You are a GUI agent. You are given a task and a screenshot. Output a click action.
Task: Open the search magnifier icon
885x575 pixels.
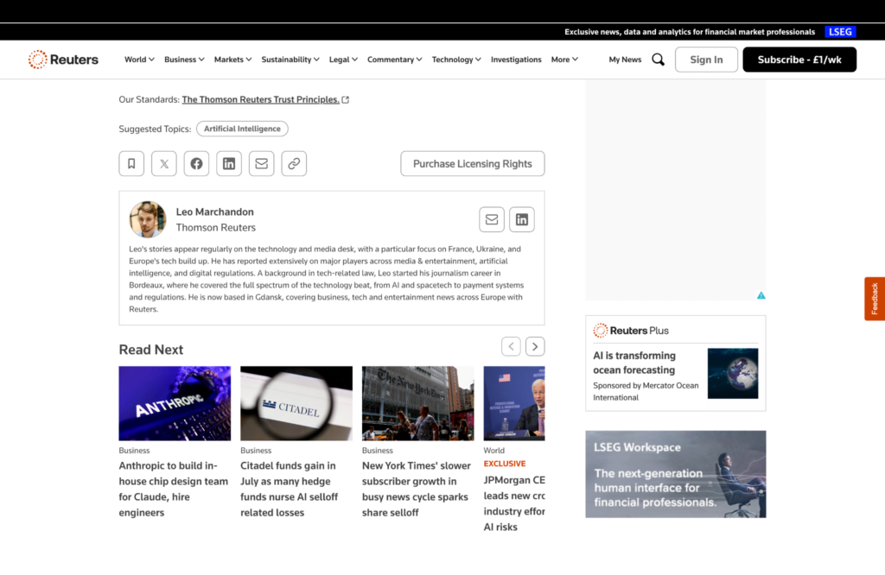point(658,60)
